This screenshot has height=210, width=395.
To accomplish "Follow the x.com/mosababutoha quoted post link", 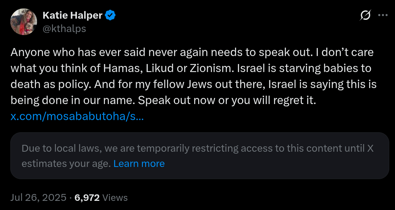I will [77, 116].
